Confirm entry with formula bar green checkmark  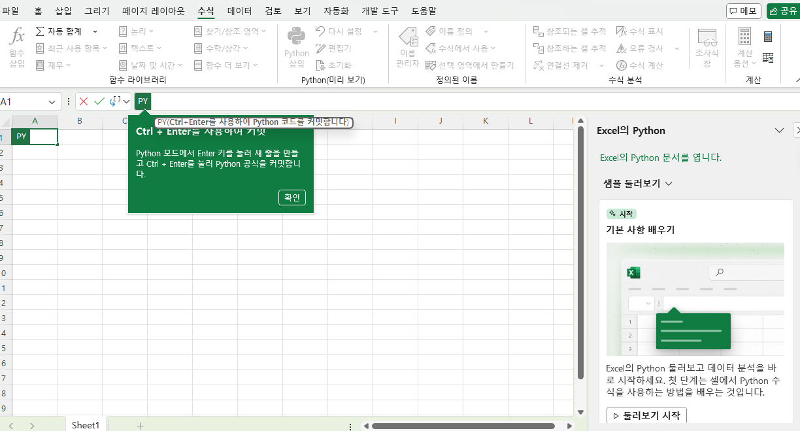[x=99, y=101]
